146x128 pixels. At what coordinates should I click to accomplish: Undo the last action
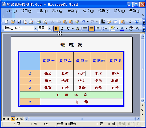[x=83, y=22]
